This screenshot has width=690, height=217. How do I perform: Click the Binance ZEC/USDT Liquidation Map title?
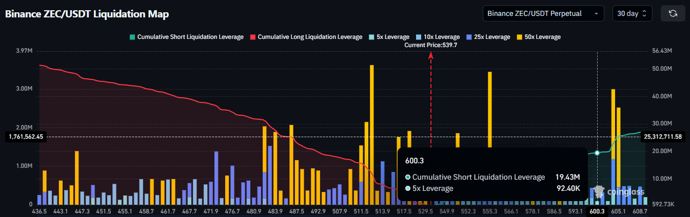(87, 14)
